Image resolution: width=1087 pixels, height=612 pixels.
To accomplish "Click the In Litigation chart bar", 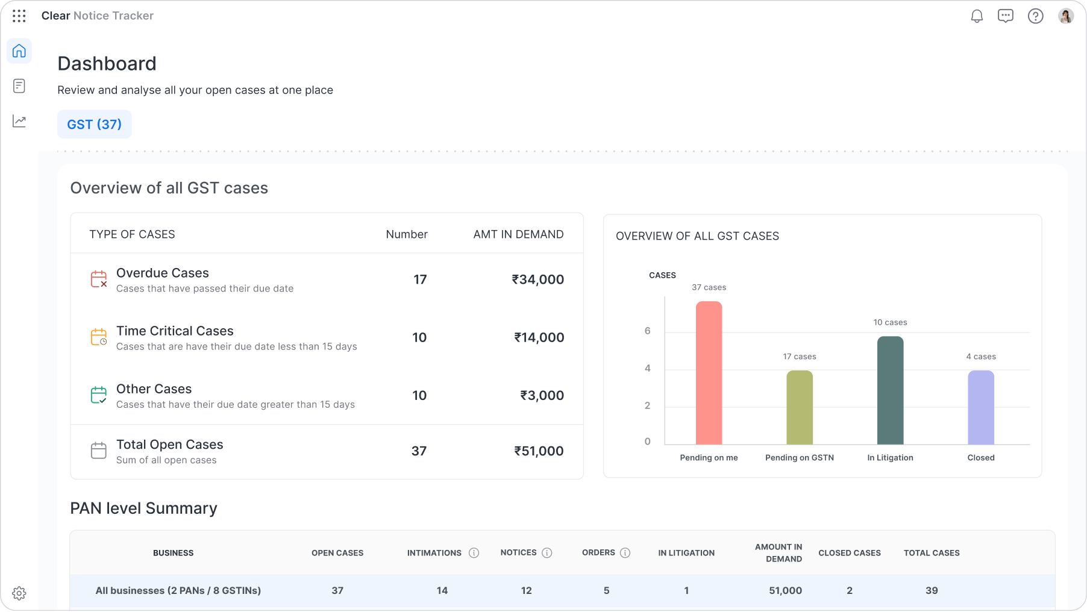I will click(890, 390).
